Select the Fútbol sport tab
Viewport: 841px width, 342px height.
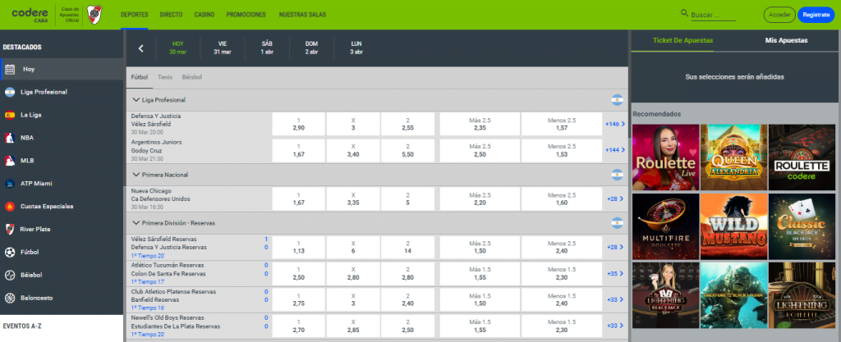pyautogui.click(x=140, y=77)
